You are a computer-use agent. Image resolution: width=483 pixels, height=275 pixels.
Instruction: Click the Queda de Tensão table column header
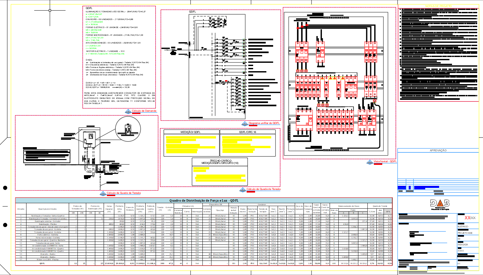click(380, 206)
